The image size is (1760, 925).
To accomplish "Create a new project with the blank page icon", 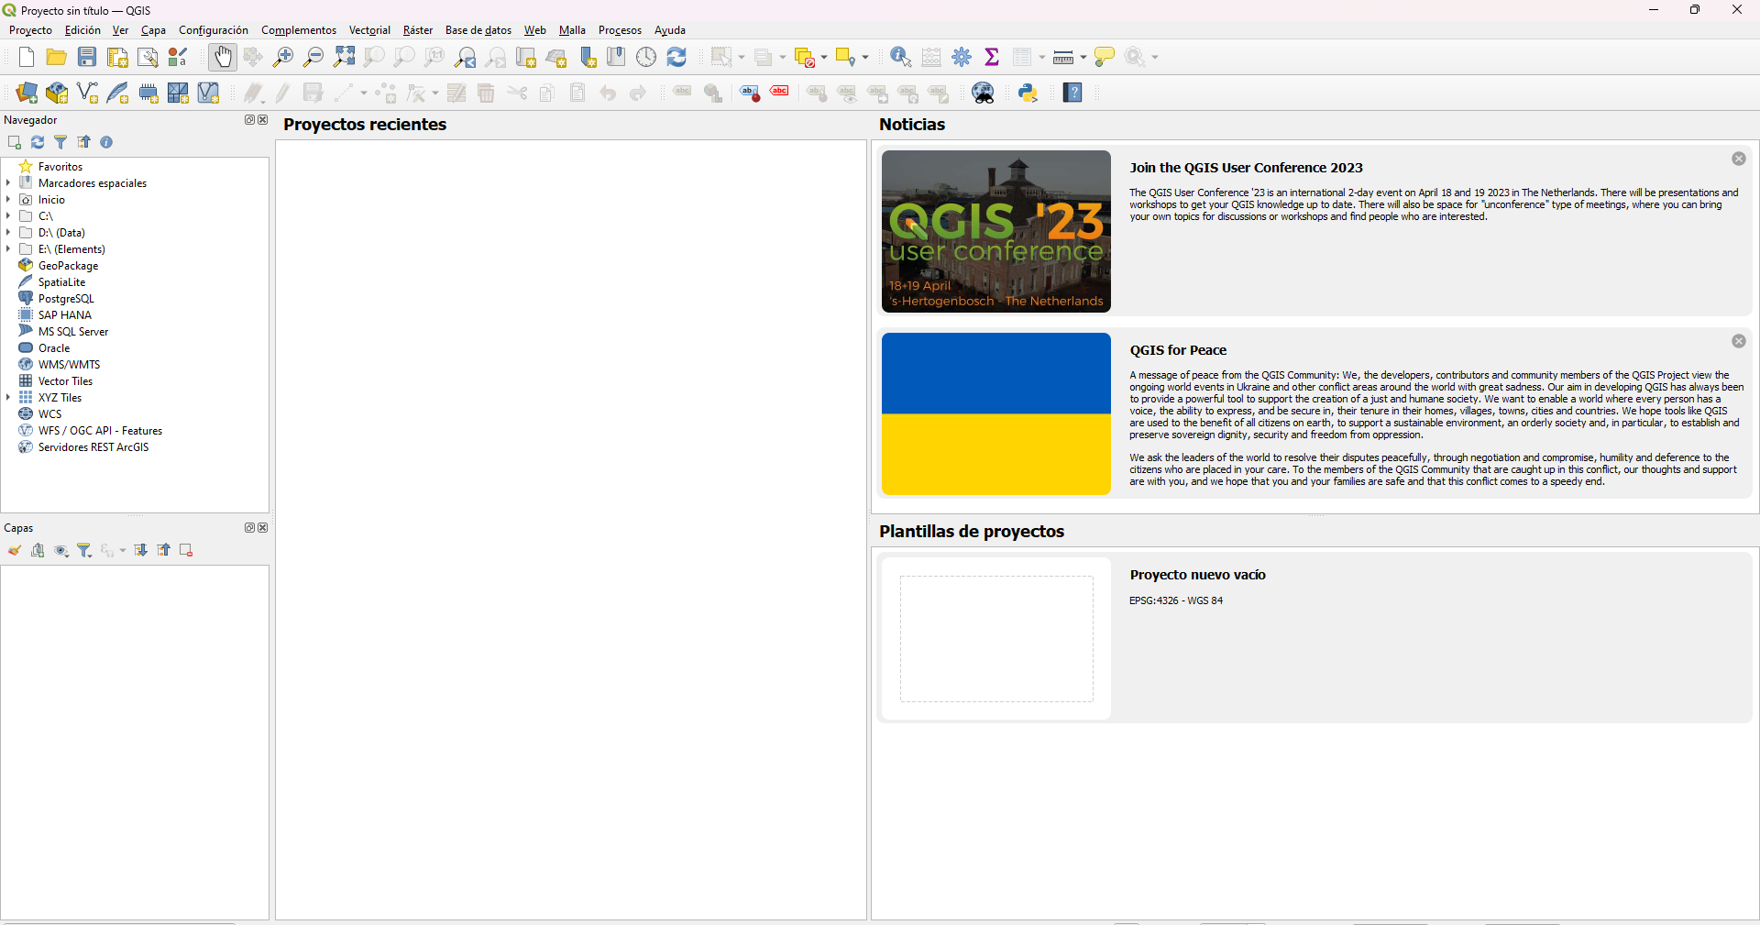I will click(x=27, y=57).
